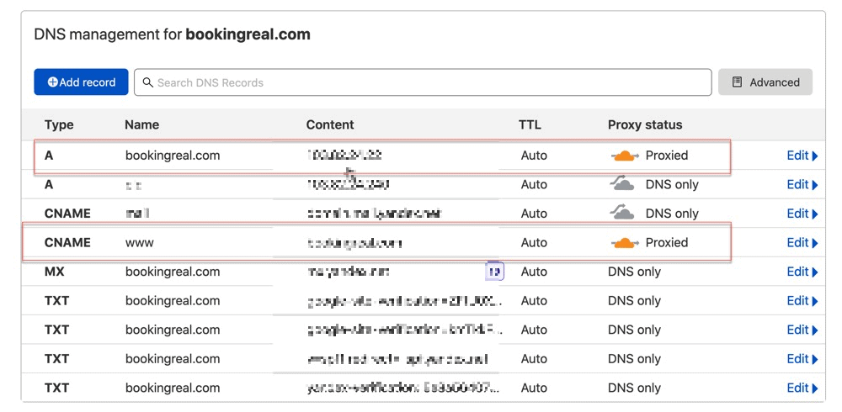
Task: Click the plus icon on Add record
Action: click(52, 82)
